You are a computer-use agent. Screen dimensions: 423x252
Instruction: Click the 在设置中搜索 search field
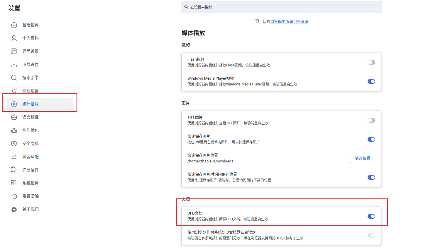(281, 7)
